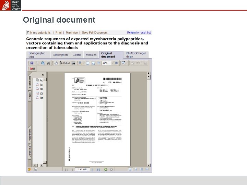Select the 'Cl' bookmark entry
Screen dimensions: 247x185
click(39, 94)
